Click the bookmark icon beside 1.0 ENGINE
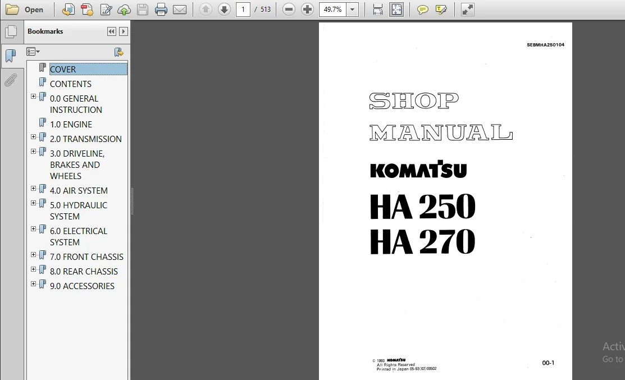The image size is (625, 380). point(42,123)
